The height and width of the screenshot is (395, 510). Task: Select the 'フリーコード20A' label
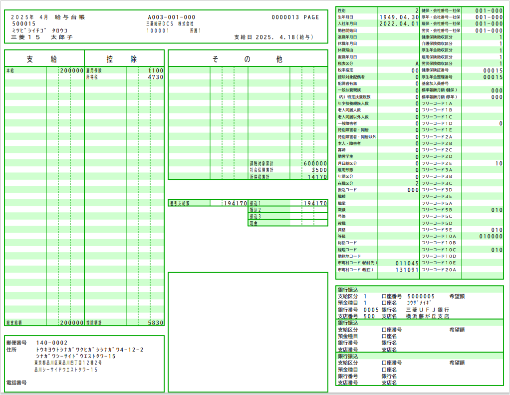click(x=439, y=270)
